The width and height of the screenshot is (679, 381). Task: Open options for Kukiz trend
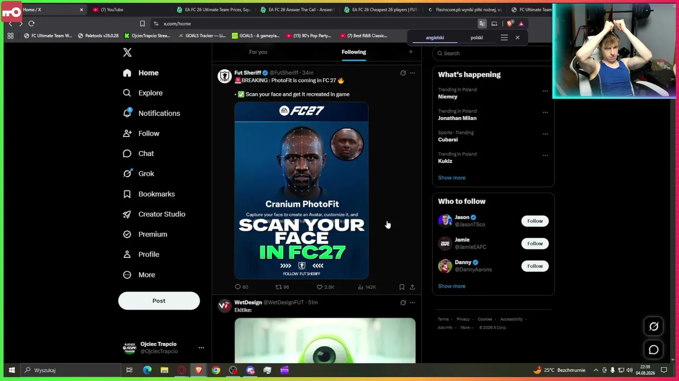(545, 156)
